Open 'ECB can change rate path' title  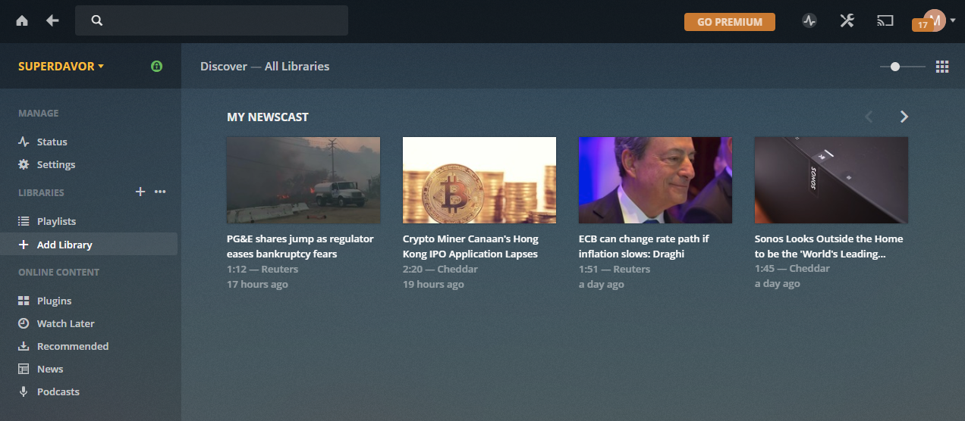[644, 246]
